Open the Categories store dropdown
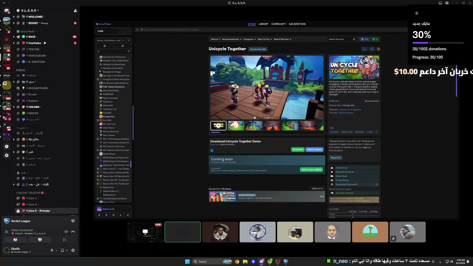Screen dimensions: 473x266 click(x=249, y=39)
